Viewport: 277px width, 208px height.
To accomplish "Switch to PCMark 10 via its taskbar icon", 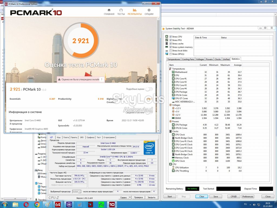I will [x=112, y=205].
